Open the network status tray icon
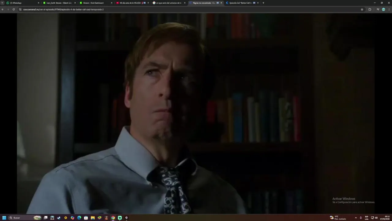This screenshot has width=392, height=221. point(372,218)
